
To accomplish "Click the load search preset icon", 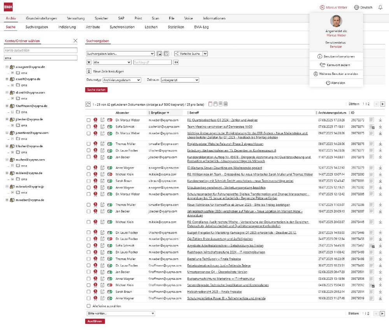I will (x=159, y=54).
